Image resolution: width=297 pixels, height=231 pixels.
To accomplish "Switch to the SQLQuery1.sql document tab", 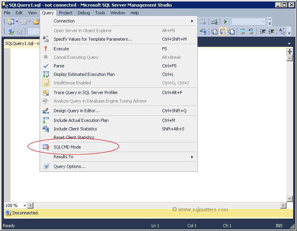I will coord(22,43).
